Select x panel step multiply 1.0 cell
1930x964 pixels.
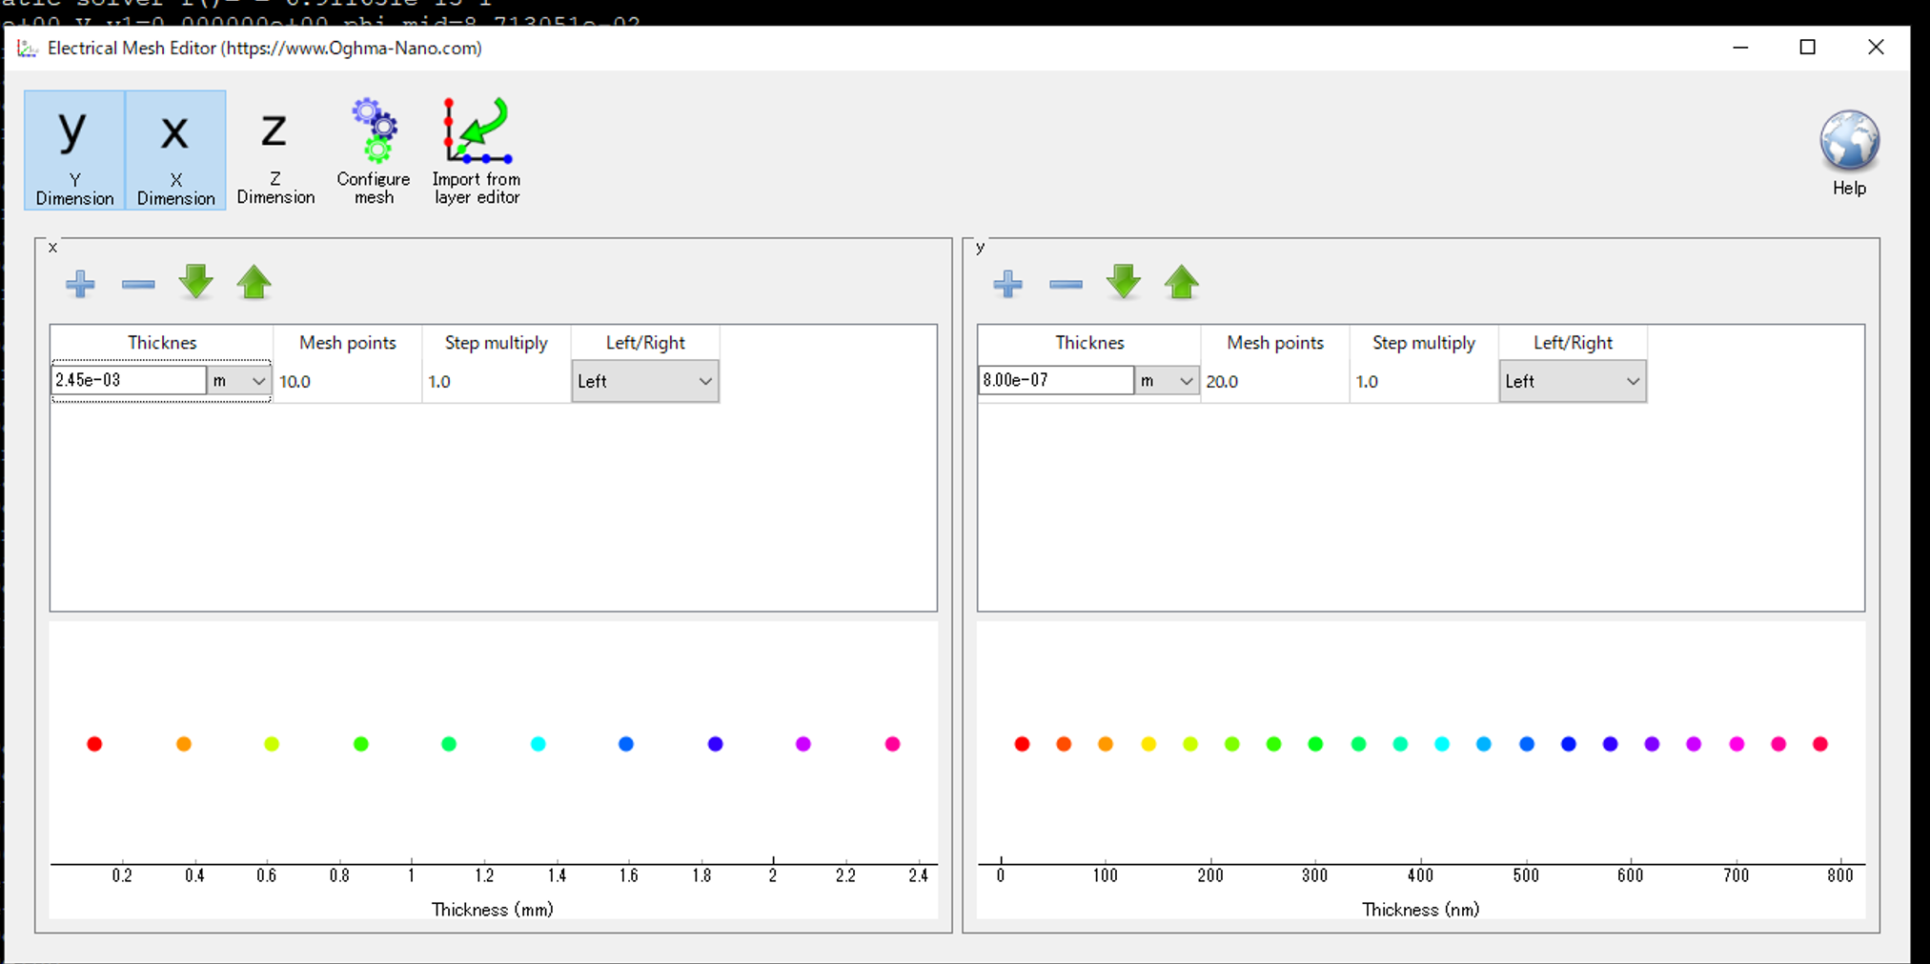(x=497, y=381)
